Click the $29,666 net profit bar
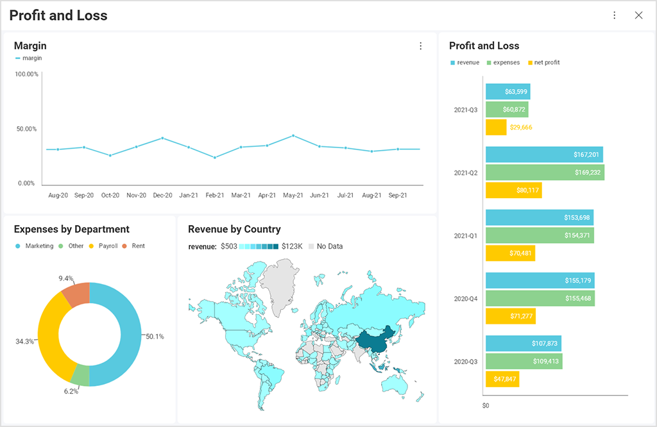Screen dimensions: 657x427 point(497,127)
